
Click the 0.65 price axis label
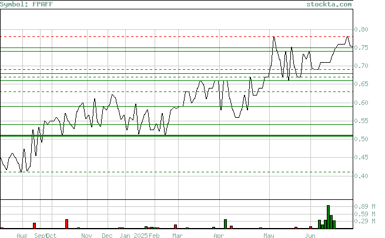pos(361,84)
